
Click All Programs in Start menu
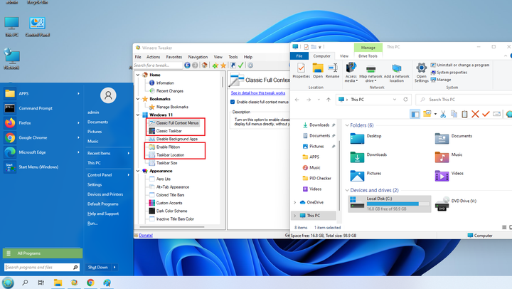[43, 253]
